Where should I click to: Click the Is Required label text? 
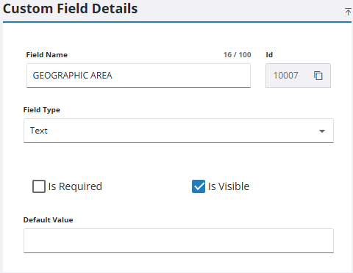pyautogui.click(x=75, y=186)
